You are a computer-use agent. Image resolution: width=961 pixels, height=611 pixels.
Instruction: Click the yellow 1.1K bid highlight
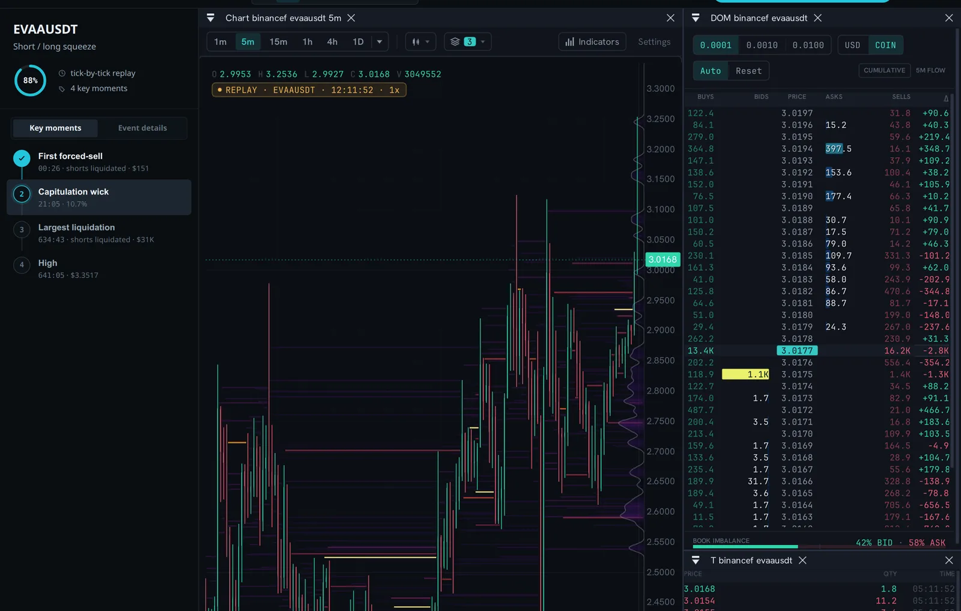[745, 375]
